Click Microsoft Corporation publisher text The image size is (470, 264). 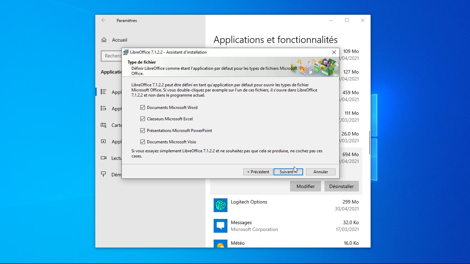(254, 229)
